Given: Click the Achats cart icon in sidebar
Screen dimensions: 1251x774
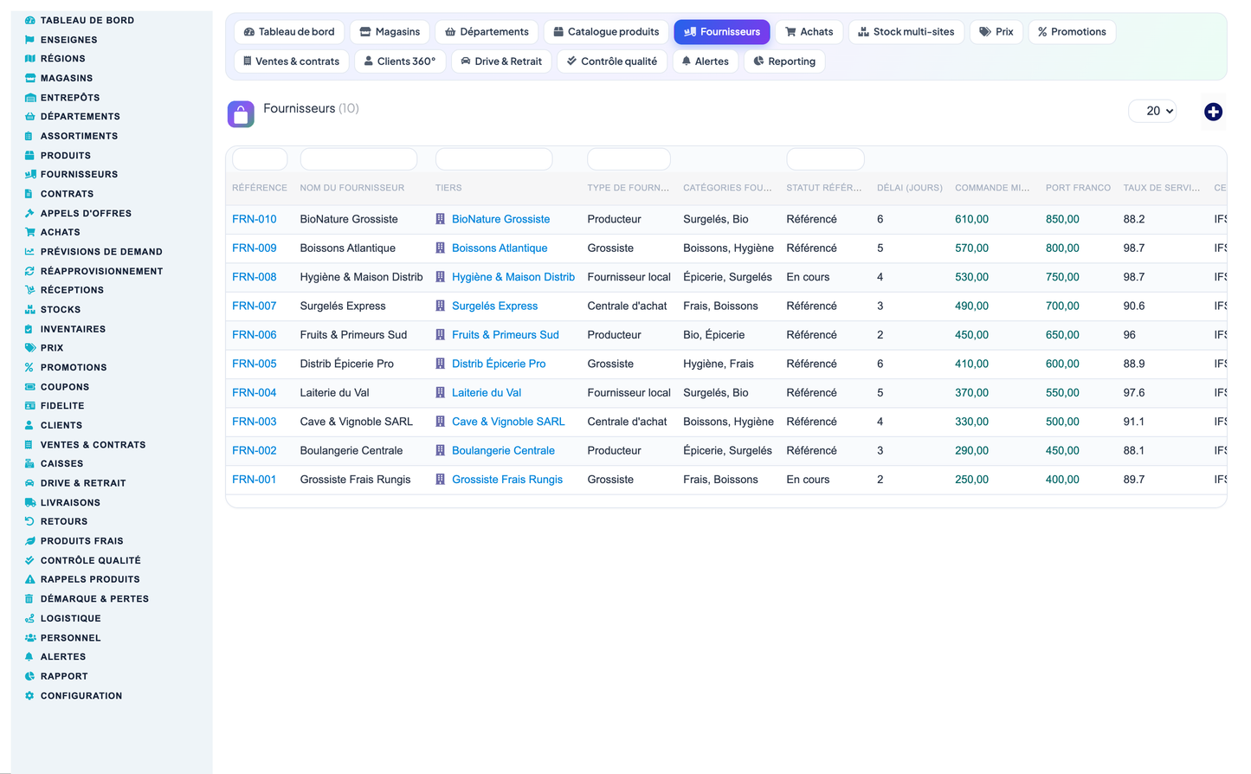Looking at the screenshot, I should point(30,232).
